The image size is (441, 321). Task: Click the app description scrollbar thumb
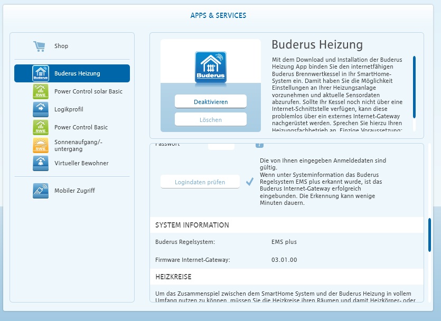tap(414, 87)
